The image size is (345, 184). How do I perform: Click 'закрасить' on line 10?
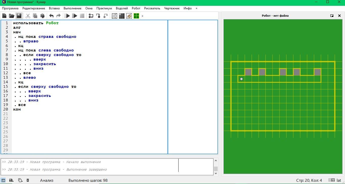[x=45, y=64]
